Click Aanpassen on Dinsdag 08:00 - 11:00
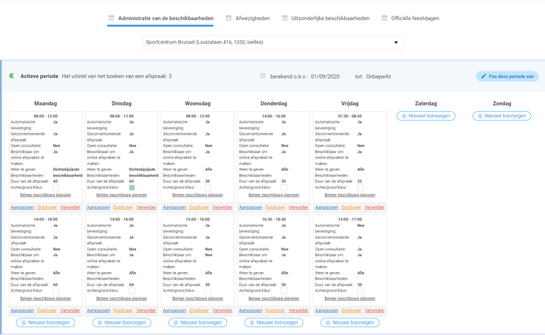 tap(99, 207)
